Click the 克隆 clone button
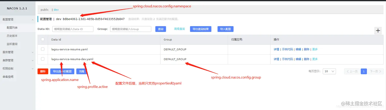Screen dimensions: 386x110 click(82, 72)
